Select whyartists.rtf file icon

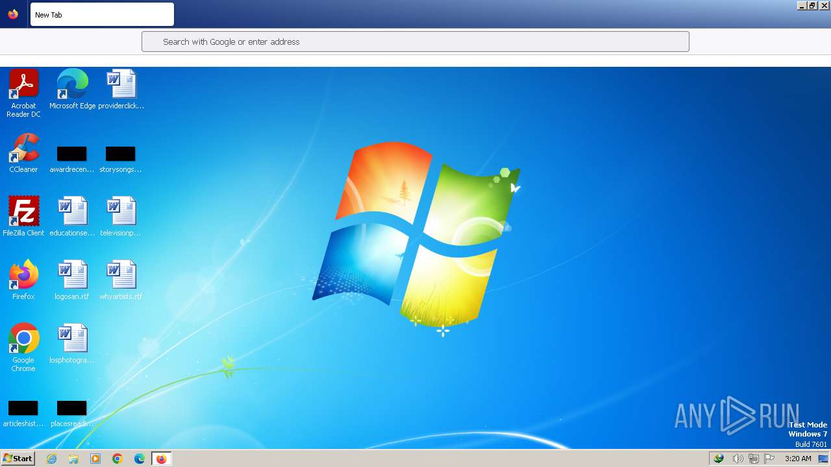tap(121, 280)
